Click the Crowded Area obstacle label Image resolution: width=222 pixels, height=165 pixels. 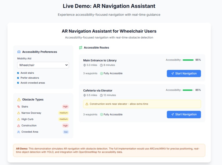pos(30,132)
